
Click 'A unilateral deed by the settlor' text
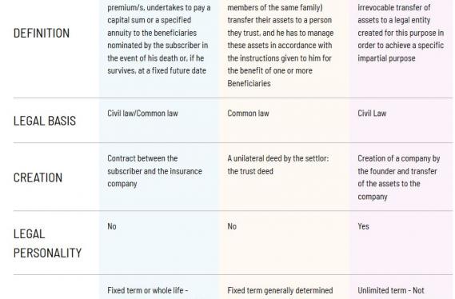278,165
